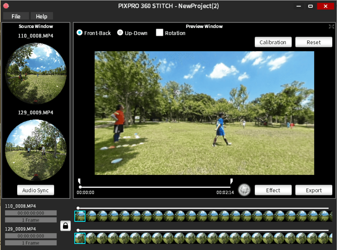Toggle the timeline lock icon
Screen dimensions: 337x250
(66, 226)
